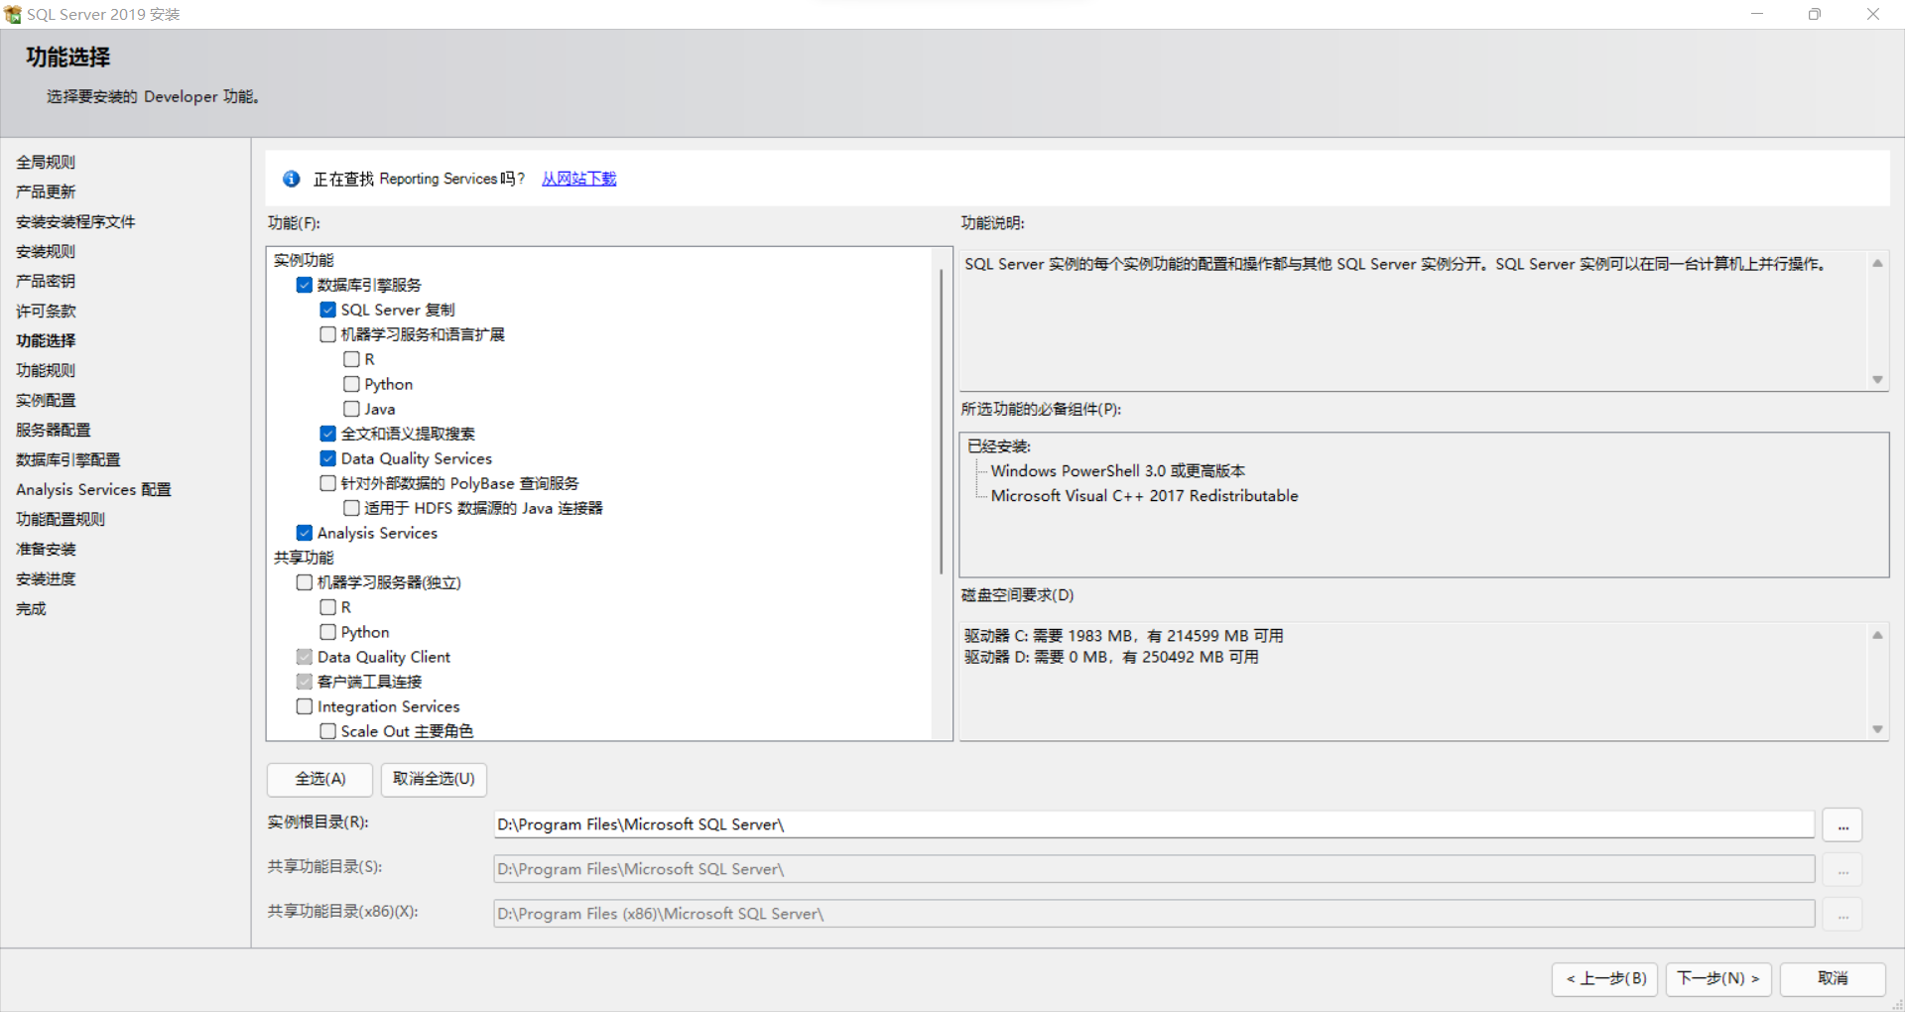Select the Analysis Services 配置 step

click(x=93, y=489)
